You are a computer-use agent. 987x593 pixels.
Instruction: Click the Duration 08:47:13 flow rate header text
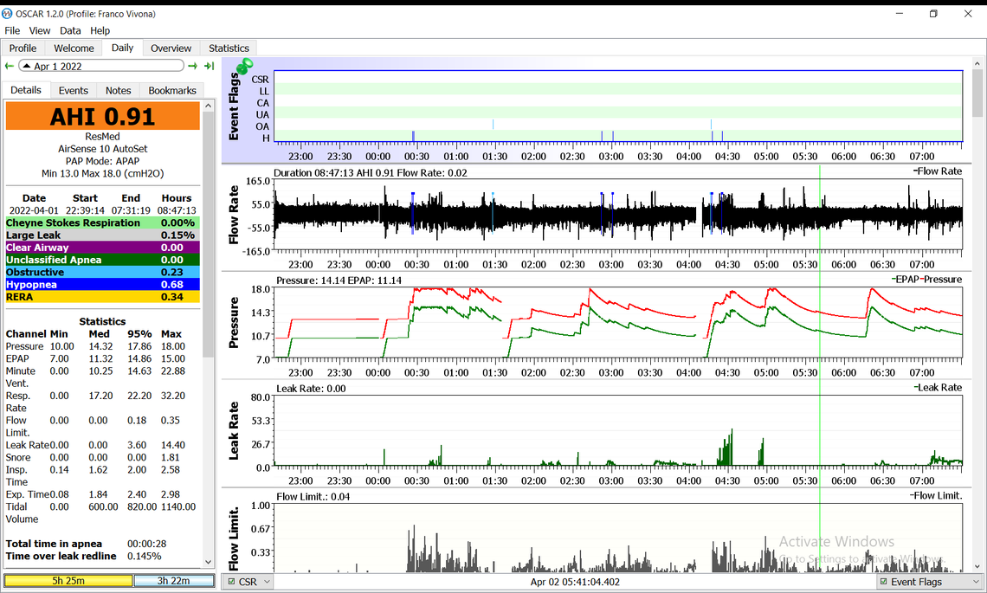(371, 172)
